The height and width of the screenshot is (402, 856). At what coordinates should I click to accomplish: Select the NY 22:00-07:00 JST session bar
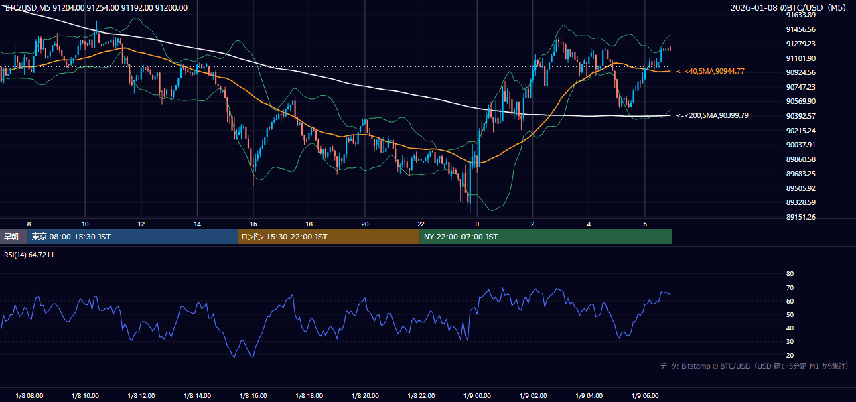coord(546,237)
